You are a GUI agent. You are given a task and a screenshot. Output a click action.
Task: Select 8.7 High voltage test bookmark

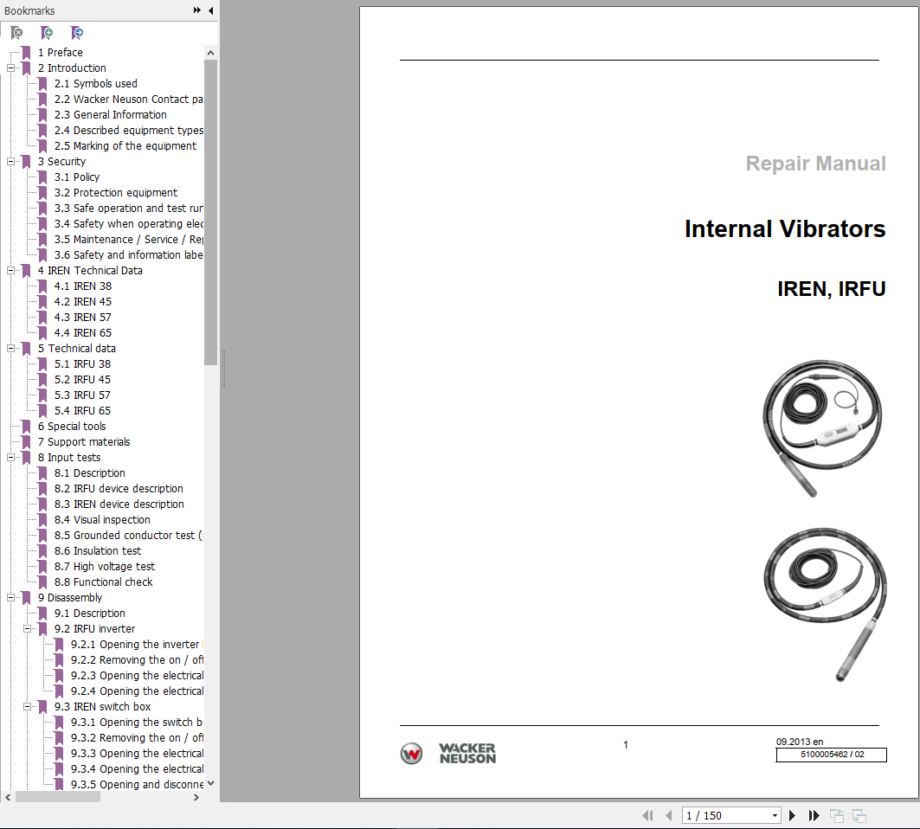tap(105, 567)
